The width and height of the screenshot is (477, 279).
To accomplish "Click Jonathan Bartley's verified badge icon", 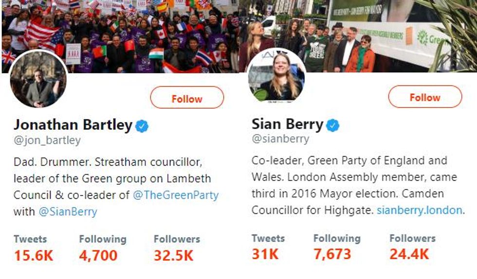I will tap(142, 126).
